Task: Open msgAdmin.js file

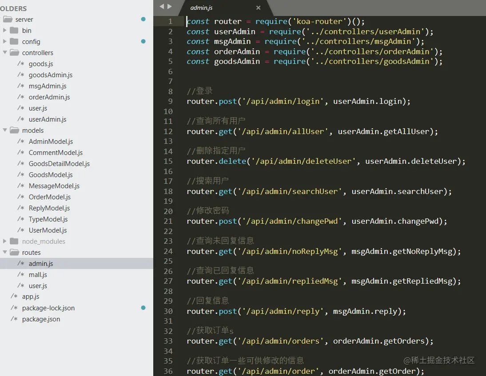Action: (48, 86)
